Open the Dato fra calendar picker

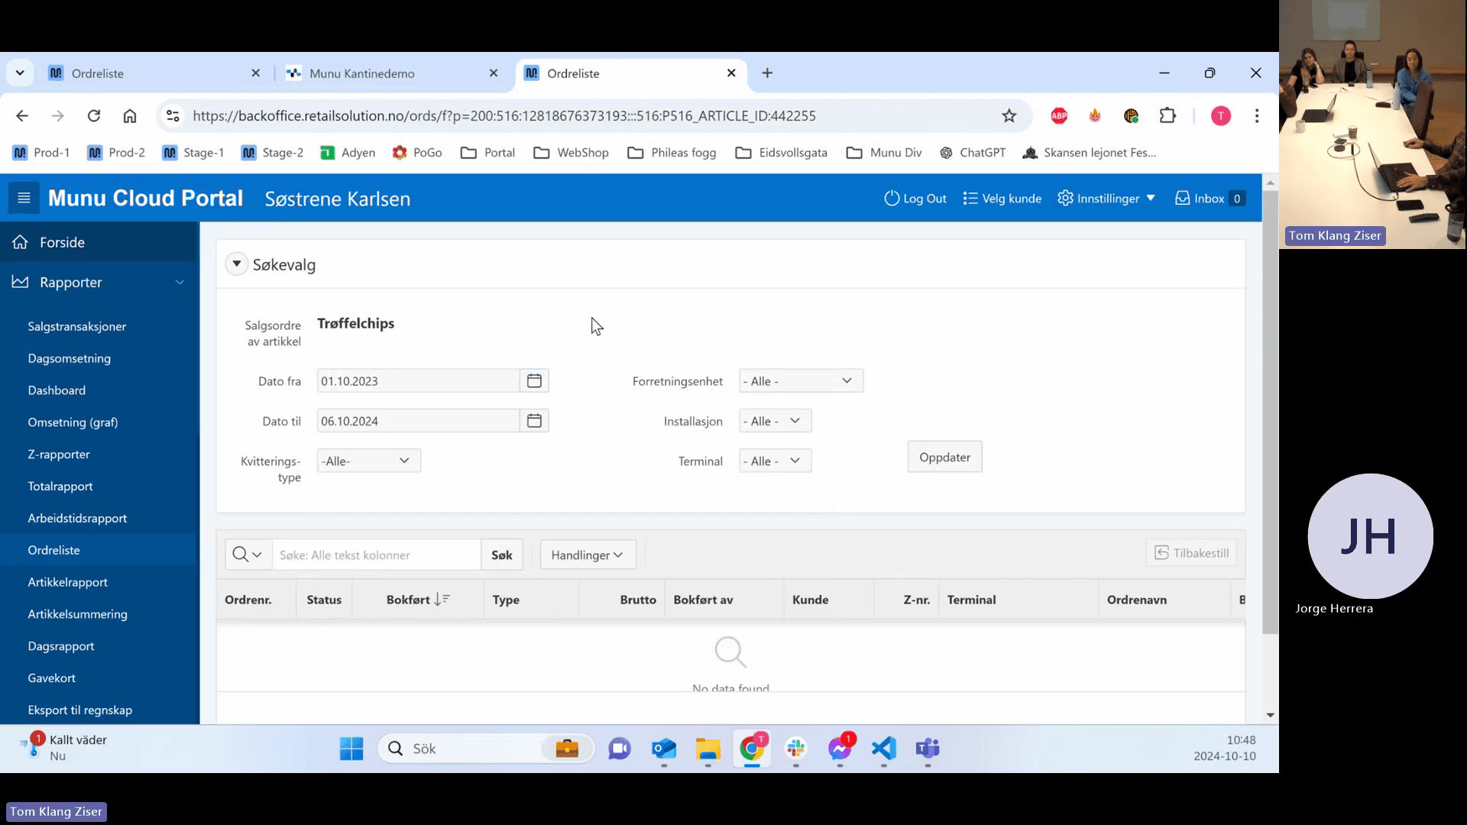[x=534, y=380]
